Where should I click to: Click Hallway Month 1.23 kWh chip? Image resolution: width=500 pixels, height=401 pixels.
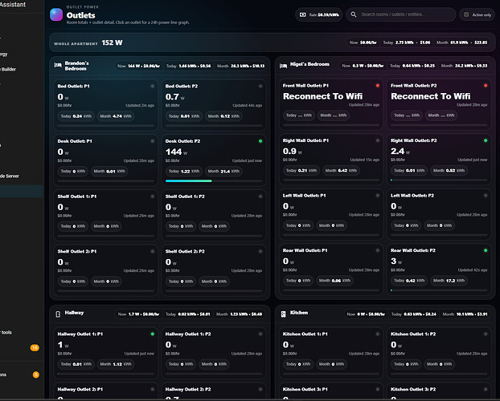click(240, 314)
